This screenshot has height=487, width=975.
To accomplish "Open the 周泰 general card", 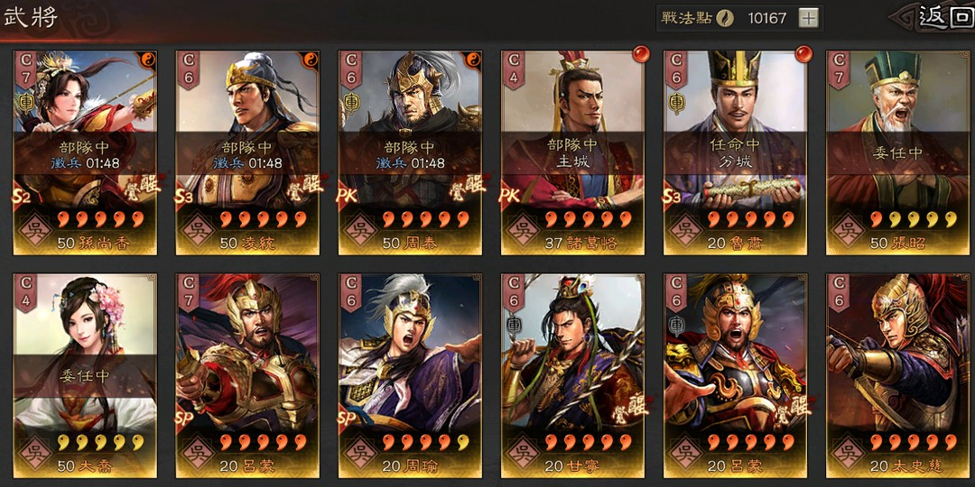I will tap(411, 152).
